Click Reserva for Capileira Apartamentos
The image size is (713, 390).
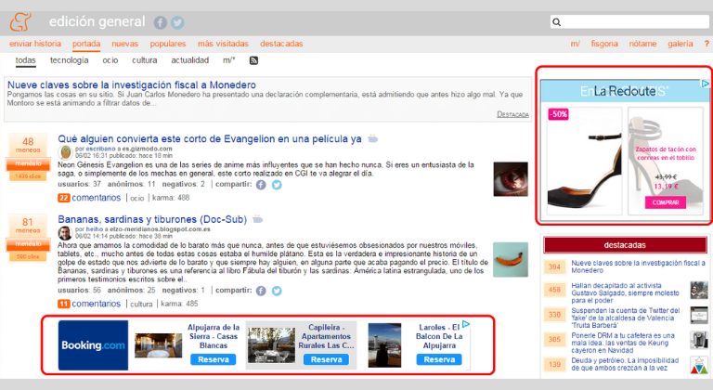pyautogui.click(x=326, y=359)
